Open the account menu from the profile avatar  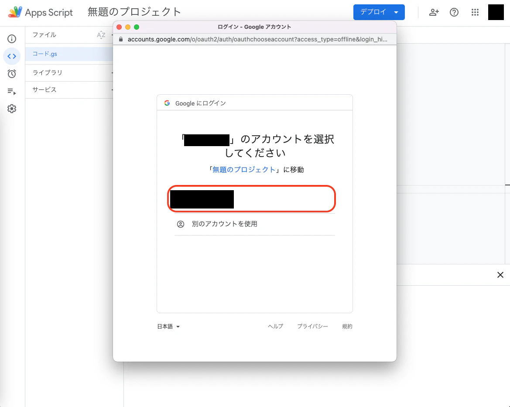(x=496, y=12)
